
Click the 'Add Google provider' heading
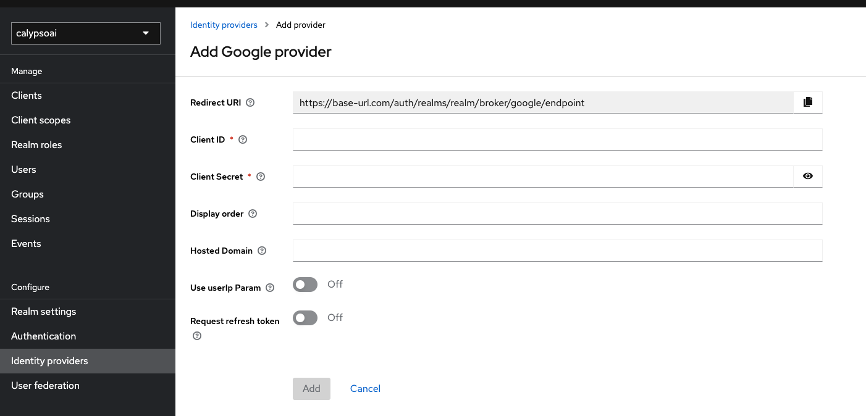(261, 52)
